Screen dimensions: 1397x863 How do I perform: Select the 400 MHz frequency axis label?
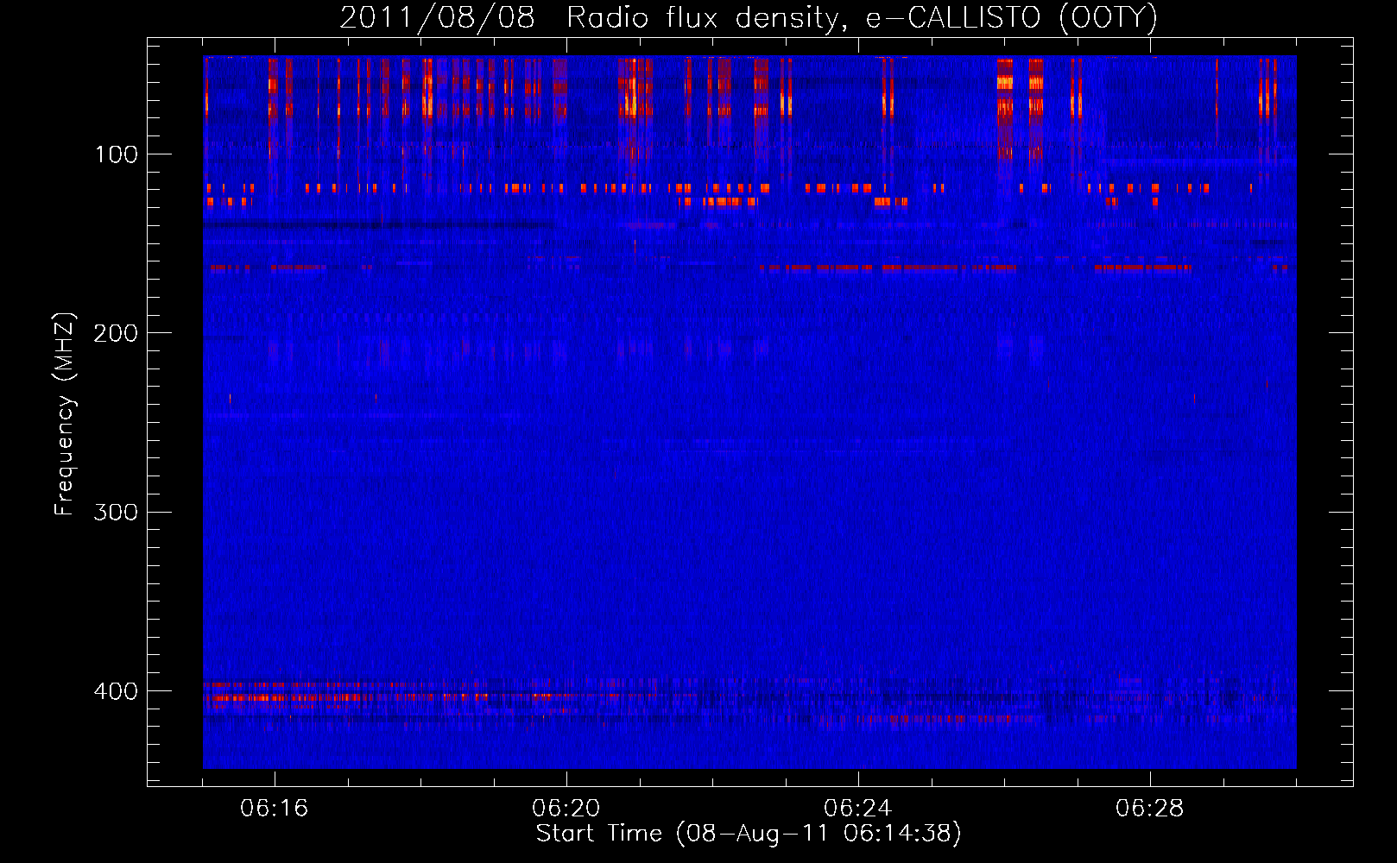[116, 691]
